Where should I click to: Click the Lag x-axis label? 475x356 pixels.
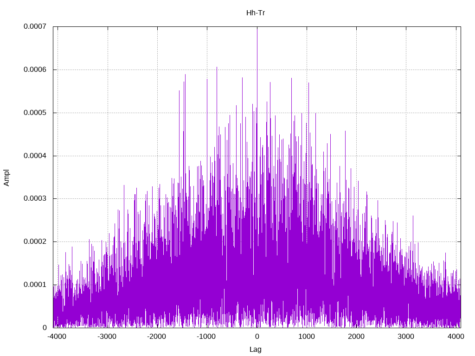[x=256, y=350]
